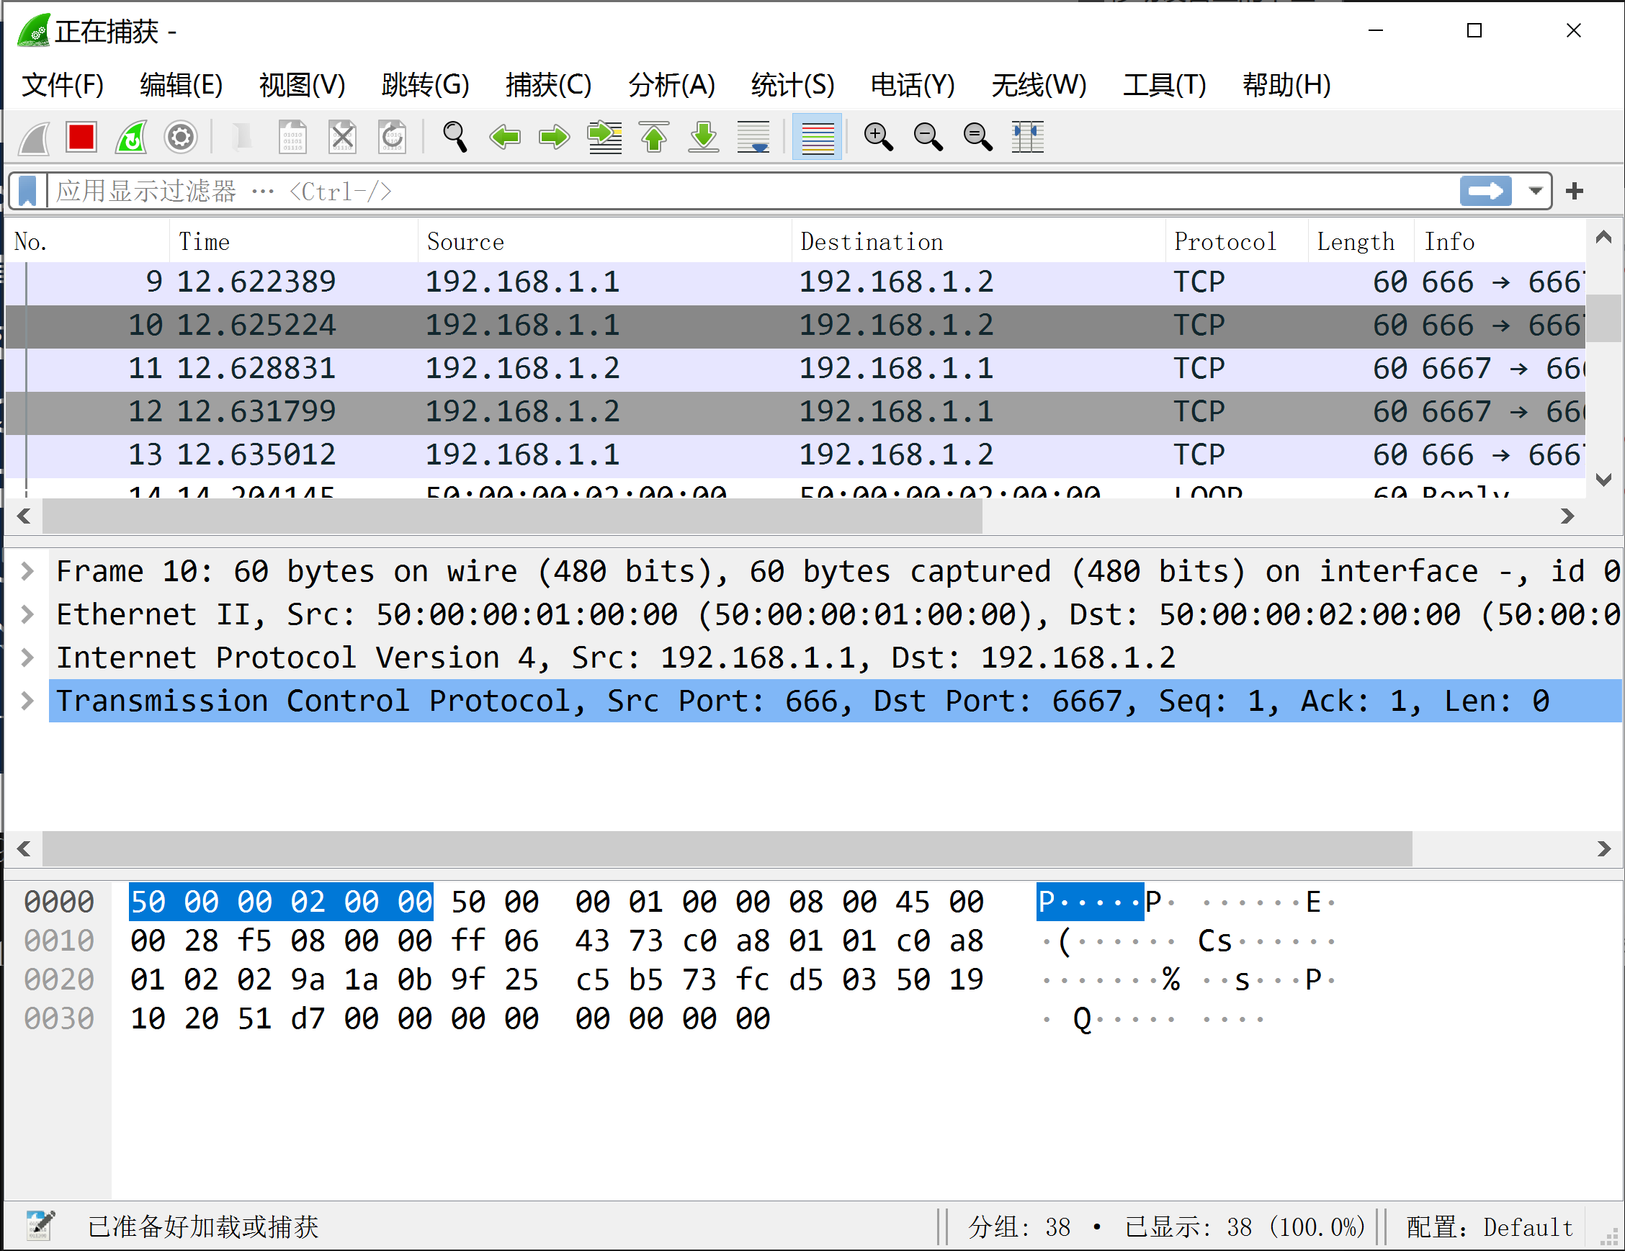Go forward to next packet arrow
This screenshot has width=1625, height=1251.
[555, 138]
